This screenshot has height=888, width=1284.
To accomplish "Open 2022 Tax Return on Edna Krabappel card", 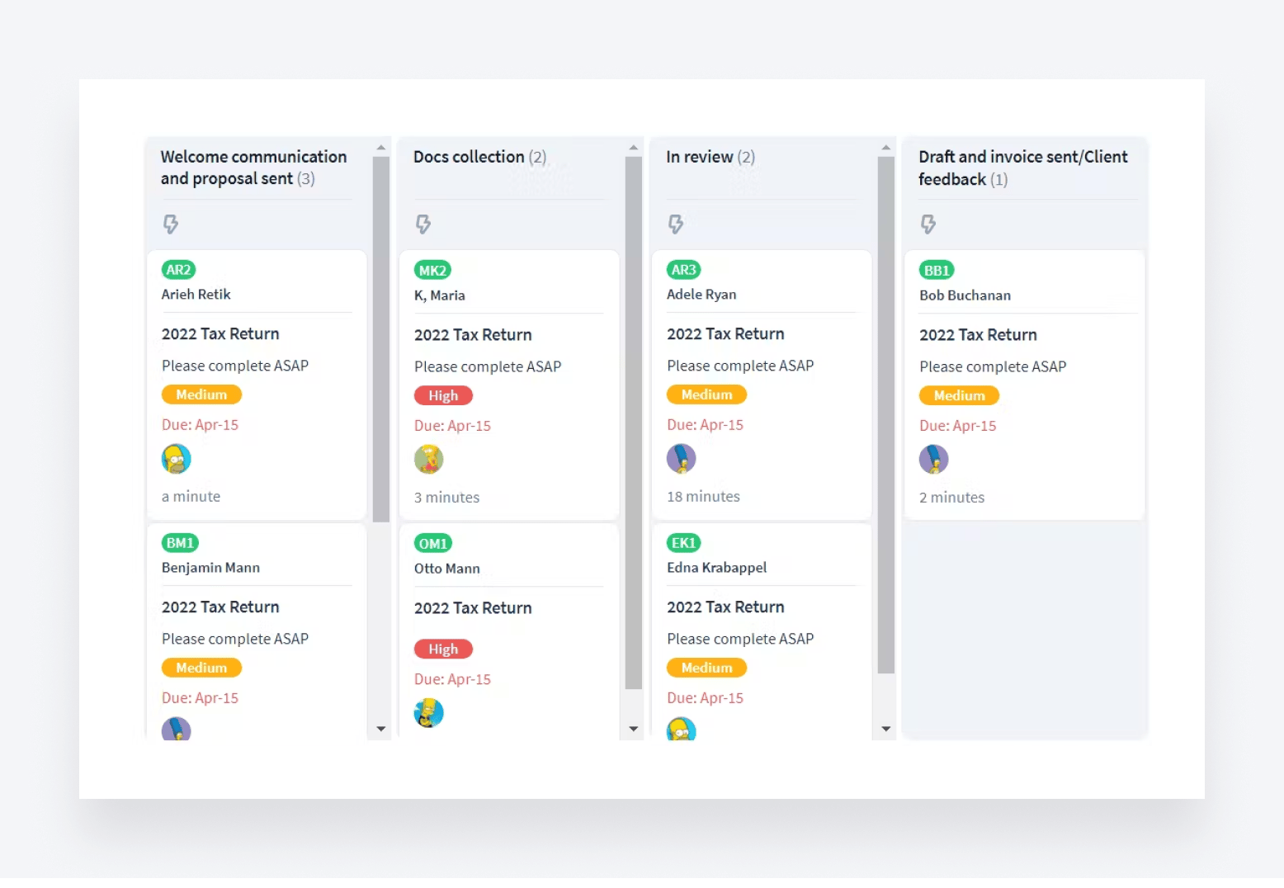I will click(725, 607).
